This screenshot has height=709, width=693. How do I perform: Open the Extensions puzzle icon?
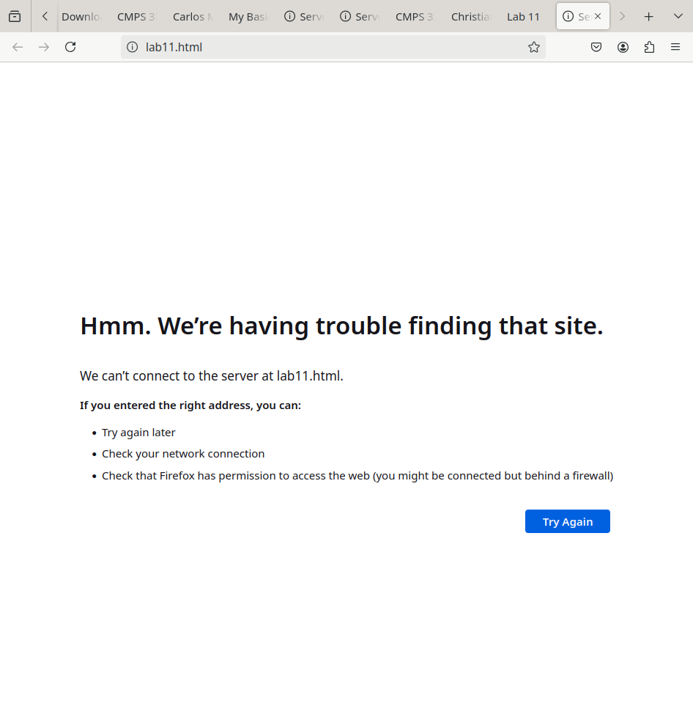pyautogui.click(x=649, y=47)
